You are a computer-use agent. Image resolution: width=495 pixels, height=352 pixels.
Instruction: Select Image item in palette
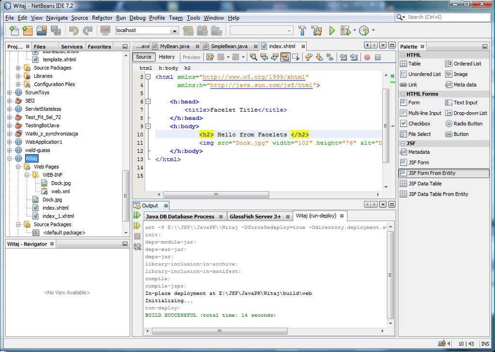coord(456,74)
